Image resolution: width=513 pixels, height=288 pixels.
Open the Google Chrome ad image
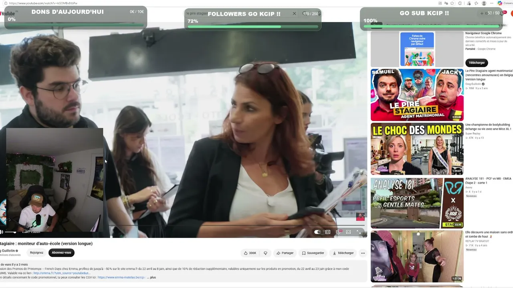click(x=417, y=49)
